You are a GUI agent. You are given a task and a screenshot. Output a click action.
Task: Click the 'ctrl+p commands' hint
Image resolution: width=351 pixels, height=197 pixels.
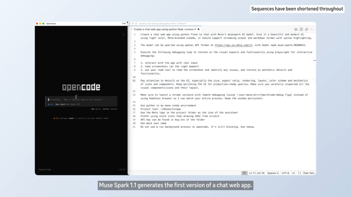coord(110,109)
